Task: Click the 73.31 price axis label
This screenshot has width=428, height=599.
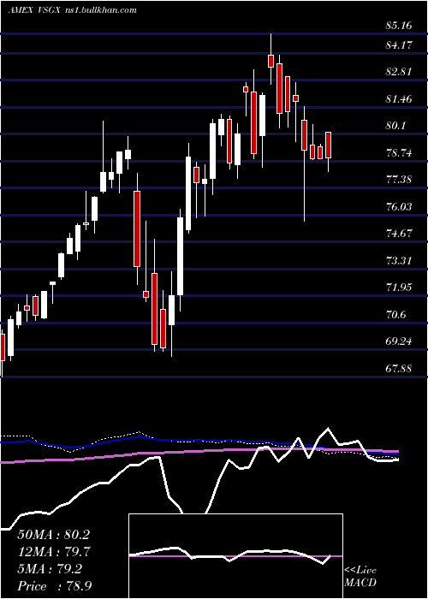Action: (x=399, y=260)
